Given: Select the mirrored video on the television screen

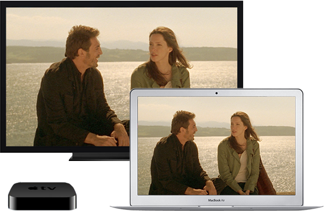Looking at the screenshot, I should (122, 76).
